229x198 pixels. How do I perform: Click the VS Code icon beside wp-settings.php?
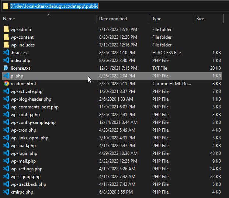pos(6,169)
